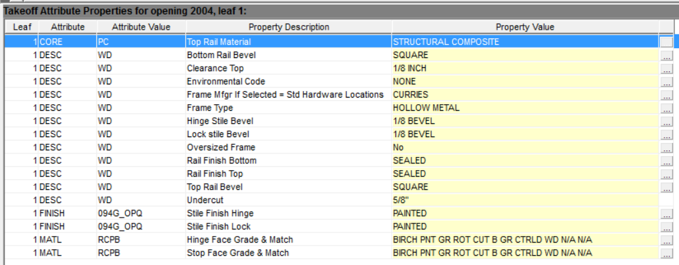679x265 pixels.
Task: Open value picker for Frame Type row
Action: point(666,108)
